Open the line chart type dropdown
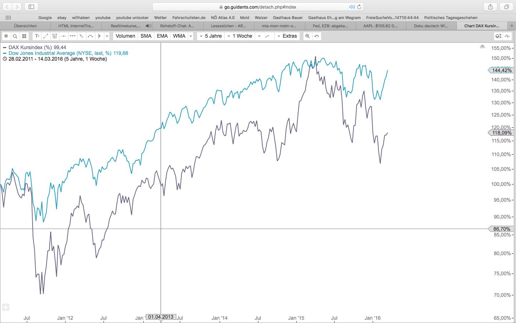The height and width of the screenshot is (323, 516). click(264, 36)
